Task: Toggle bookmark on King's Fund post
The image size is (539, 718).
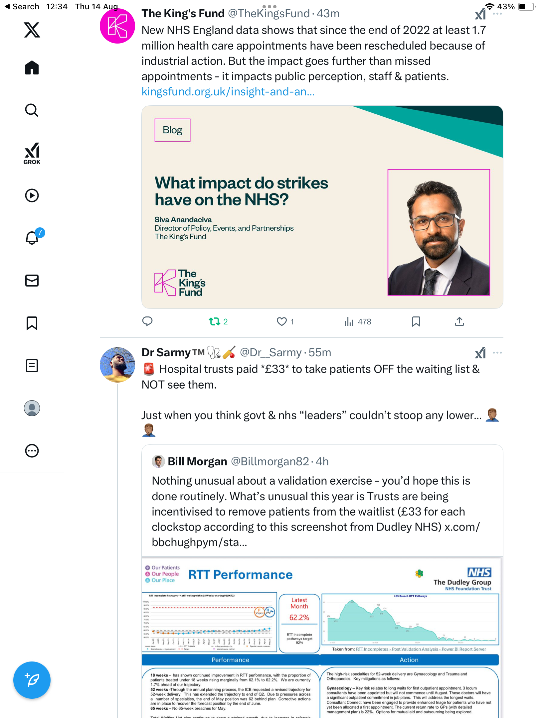Action: [416, 321]
